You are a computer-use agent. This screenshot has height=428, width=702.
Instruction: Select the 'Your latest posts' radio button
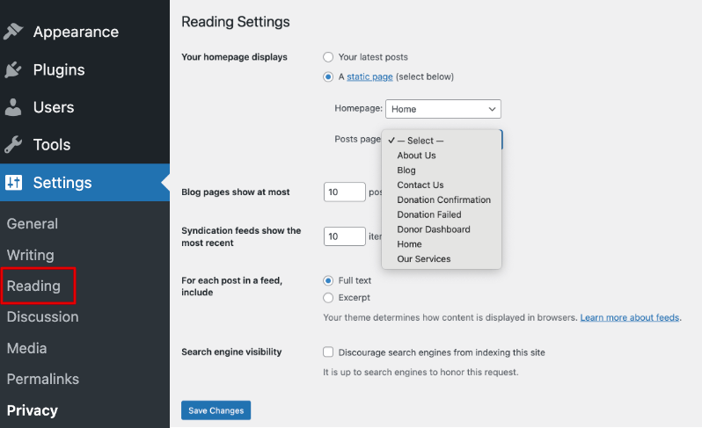[328, 57]
